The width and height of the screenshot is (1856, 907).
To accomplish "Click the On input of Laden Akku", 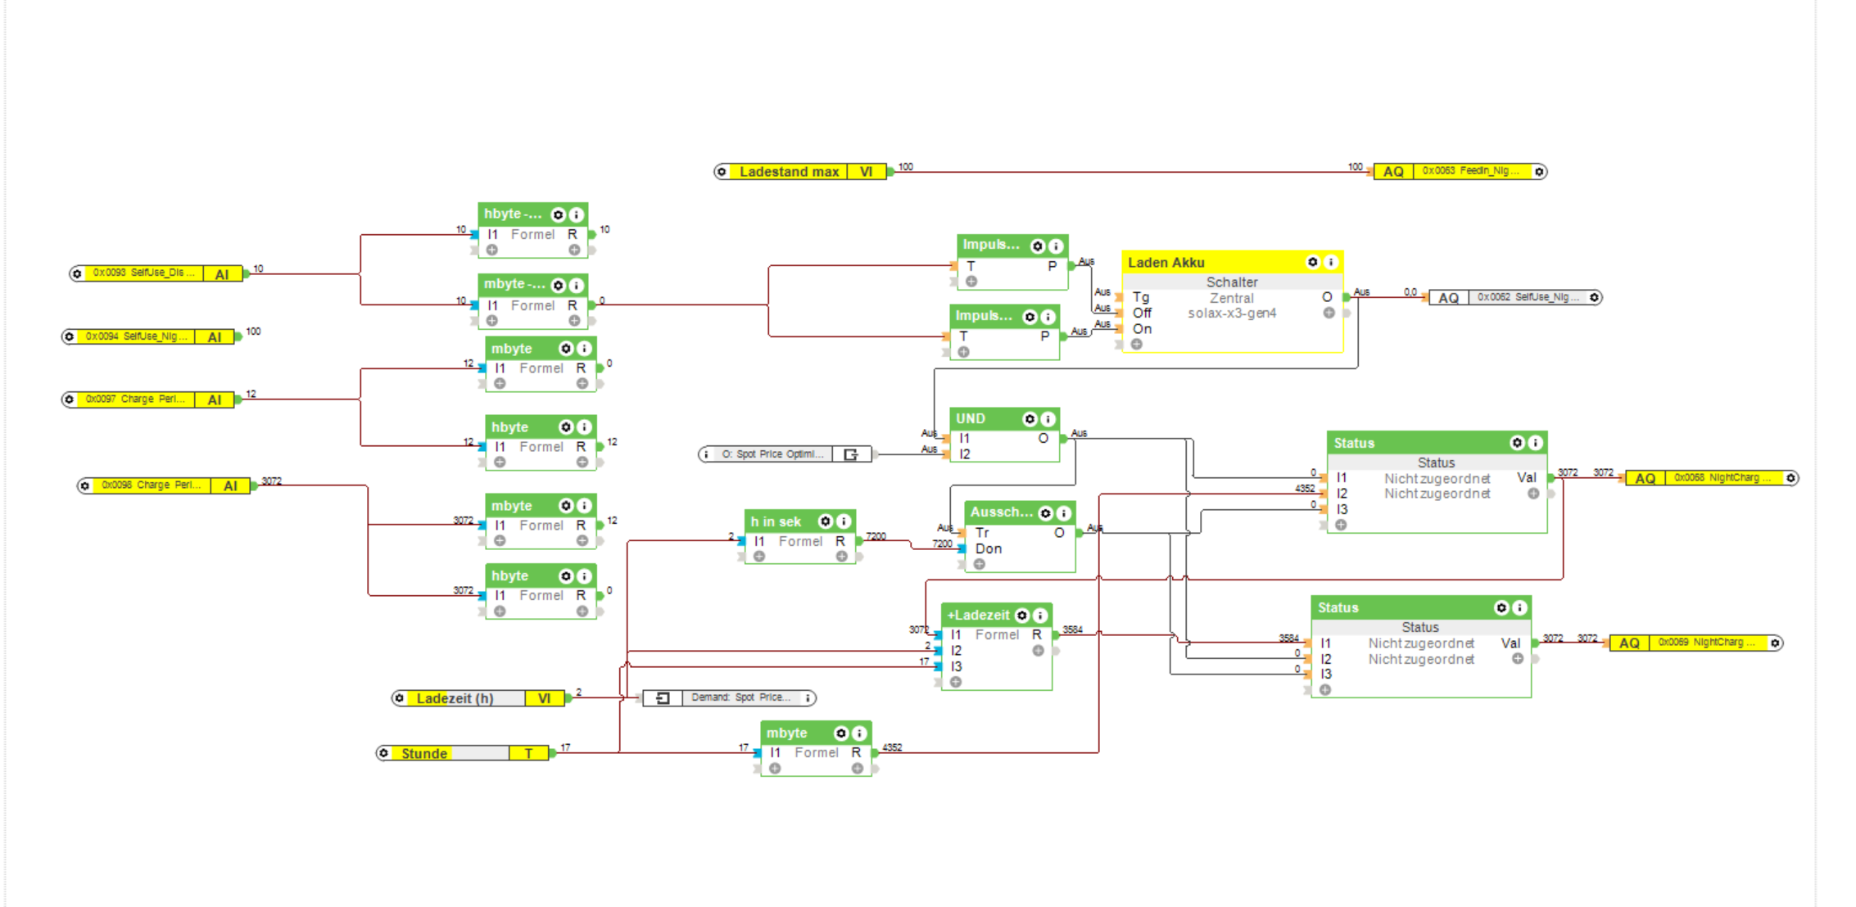I will 1142,329.
